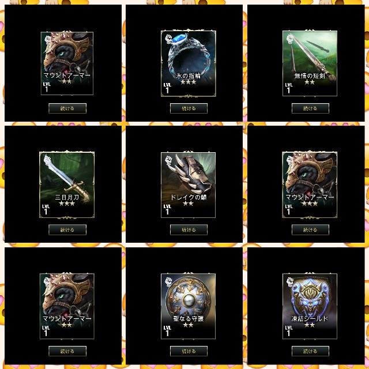Select the 三日月刀 sword item card

tap(67, 184)
